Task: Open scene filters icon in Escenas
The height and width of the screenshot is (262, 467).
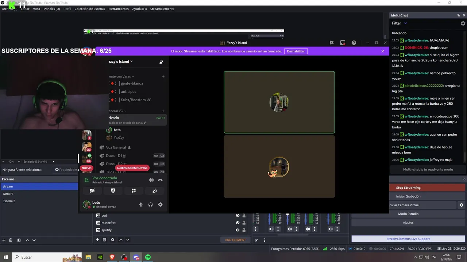Action: pyautogui.click(x=19, y=240)
